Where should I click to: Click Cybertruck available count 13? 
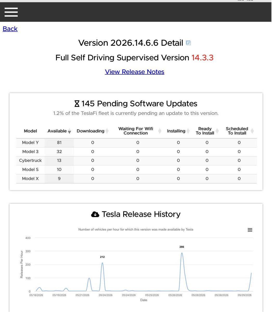pos(59,161)
